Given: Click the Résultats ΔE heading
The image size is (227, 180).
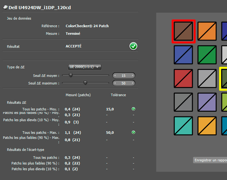Looking at the screenshot, I should [17, 102].
